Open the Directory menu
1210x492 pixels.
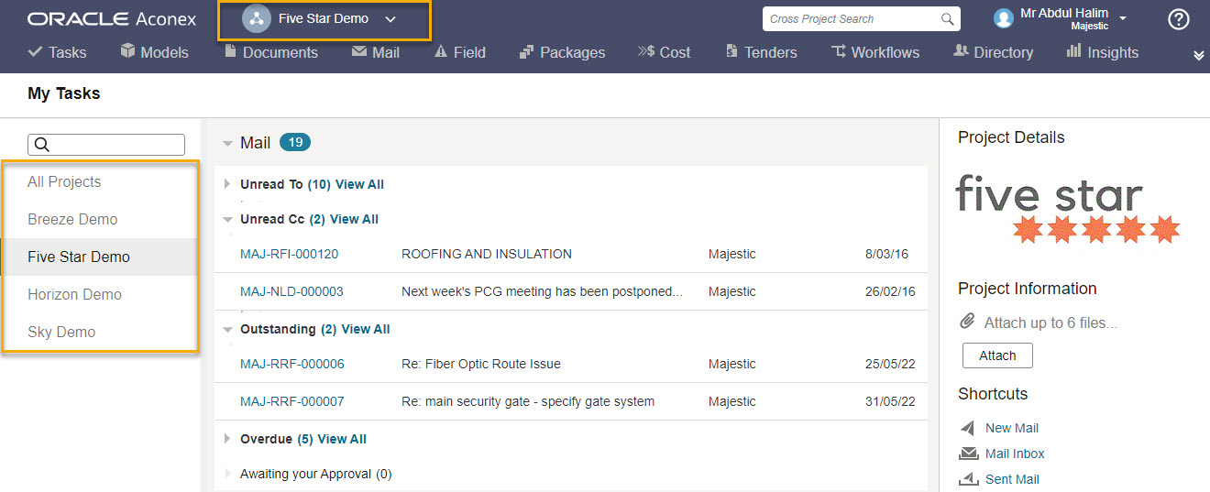pos(993,52)
